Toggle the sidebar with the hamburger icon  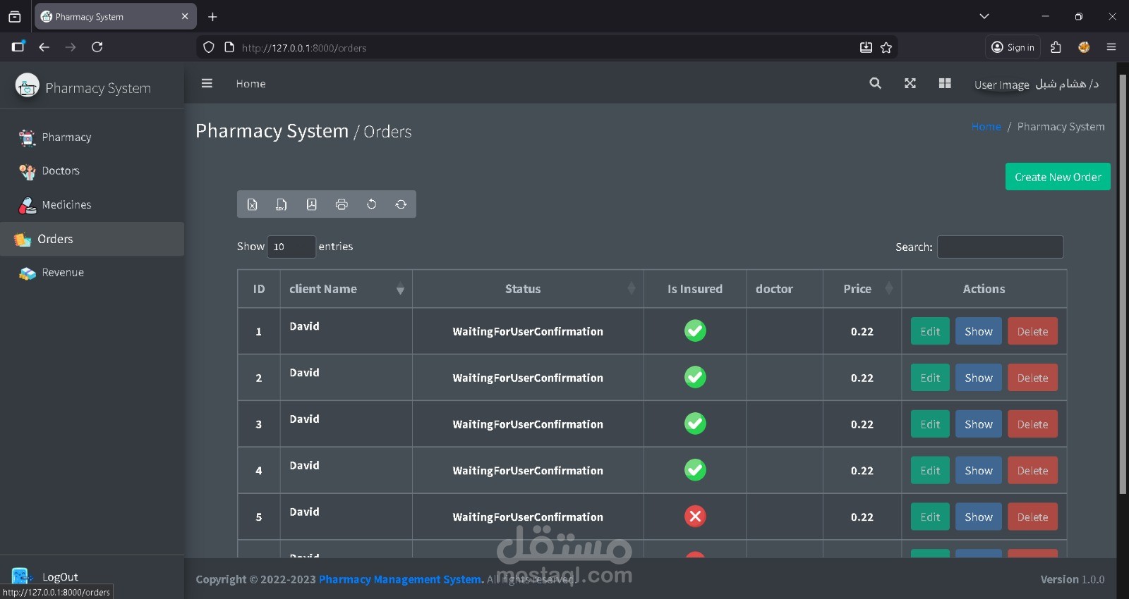click(x=207, y=83)
